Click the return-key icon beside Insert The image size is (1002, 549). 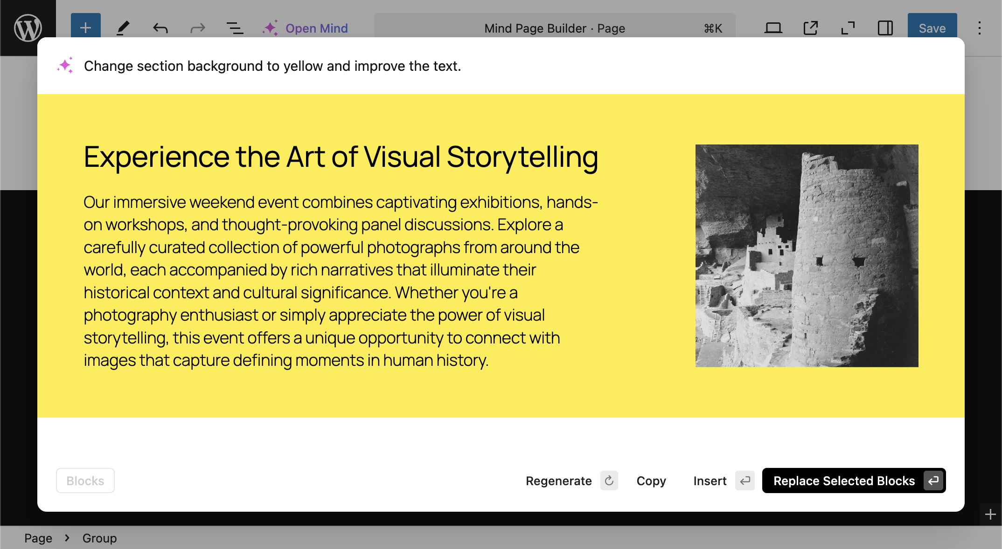coord(745,480)
